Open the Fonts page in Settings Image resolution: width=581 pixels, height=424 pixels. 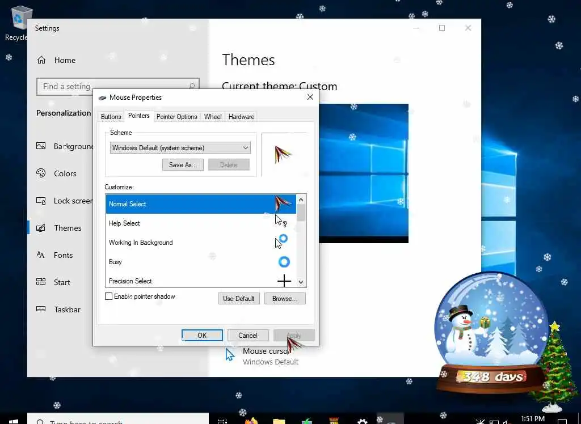[64, 255]
